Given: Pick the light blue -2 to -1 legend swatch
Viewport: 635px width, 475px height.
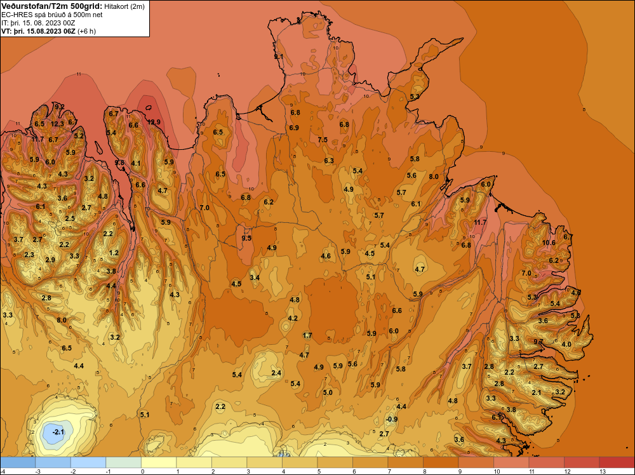Looking at the screenshot, I should [88, 462].
